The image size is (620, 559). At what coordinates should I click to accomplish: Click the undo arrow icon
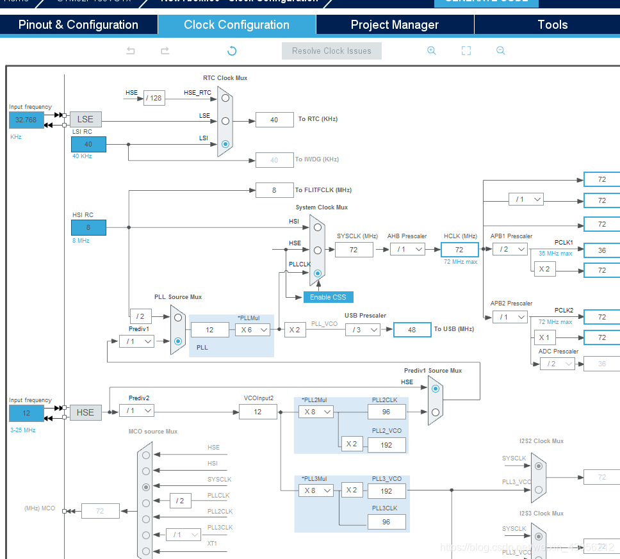[131, 51]
